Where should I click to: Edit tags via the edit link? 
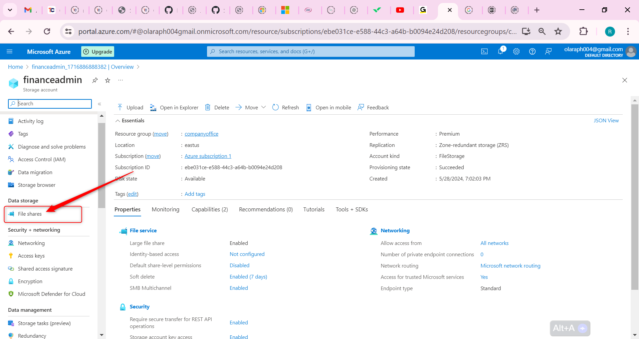pos(132,194)
